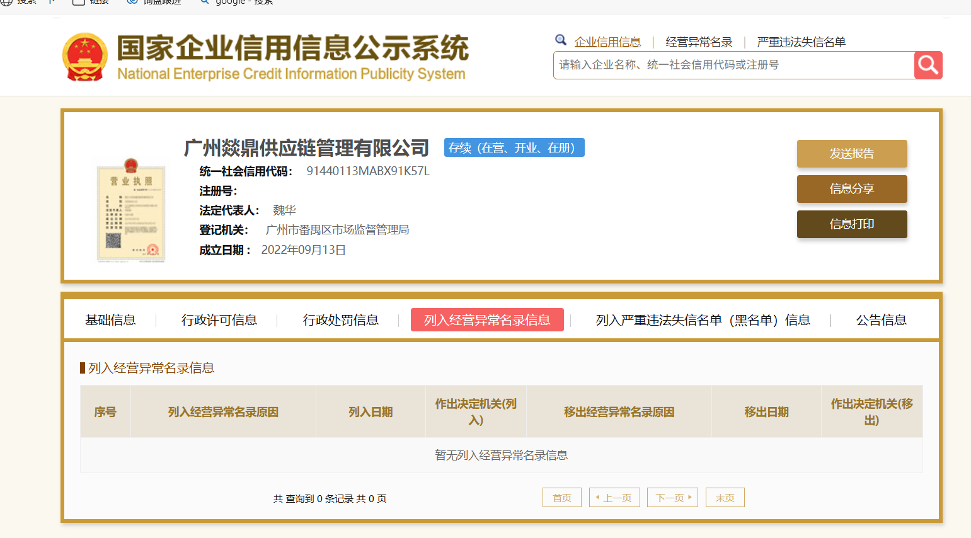Click the establishment date 2022年09月13日

coord(304,250)
